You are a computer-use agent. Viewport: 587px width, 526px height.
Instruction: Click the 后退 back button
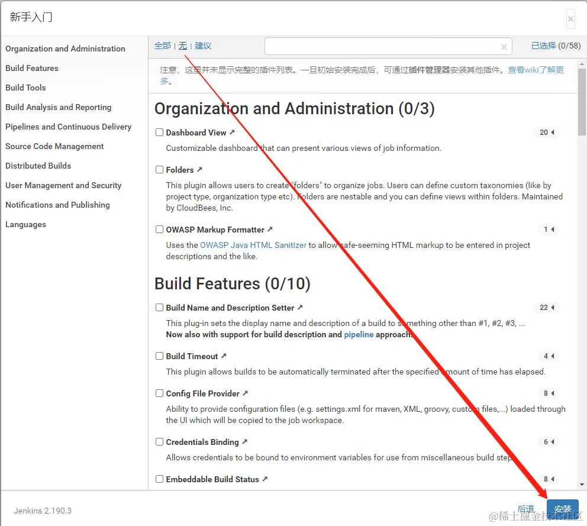coord(525,509)
